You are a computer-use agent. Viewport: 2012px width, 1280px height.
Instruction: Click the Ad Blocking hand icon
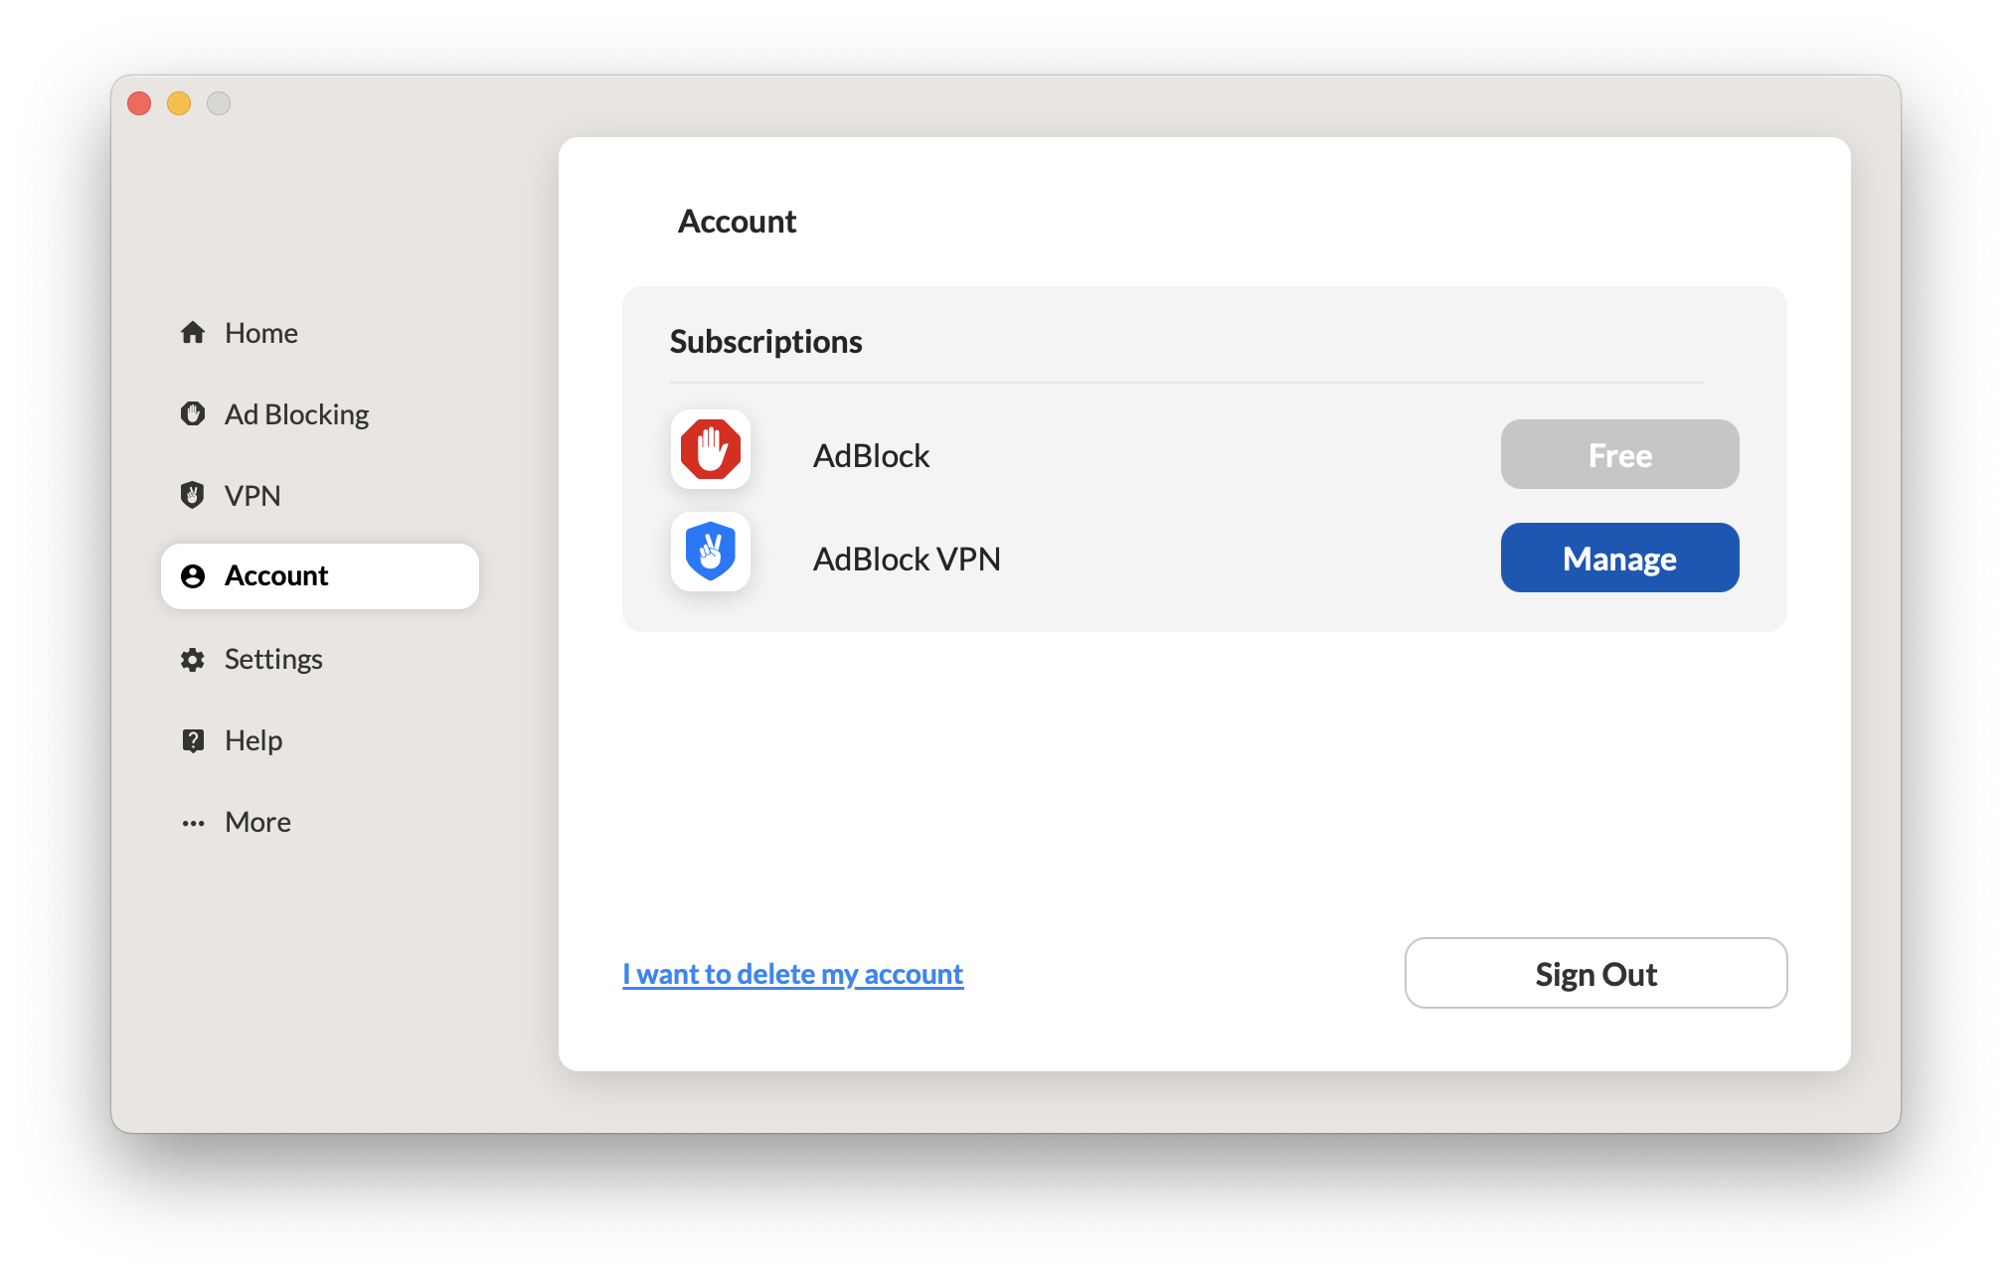pos(193,413)
